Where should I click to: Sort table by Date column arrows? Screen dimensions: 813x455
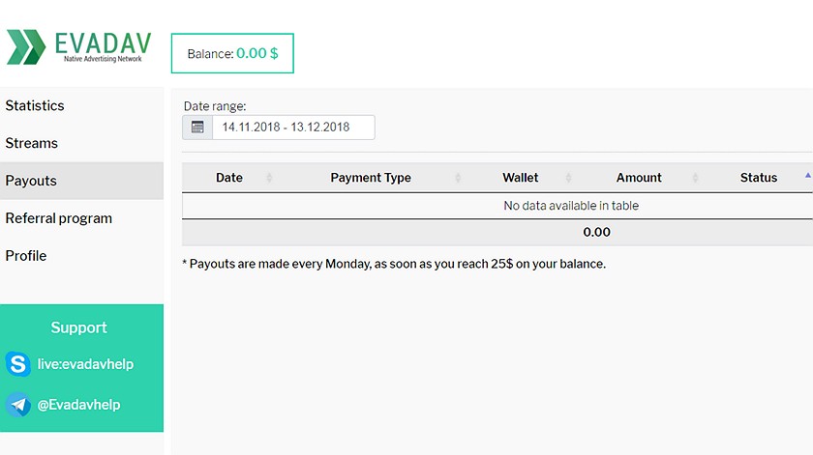(269, 178)
